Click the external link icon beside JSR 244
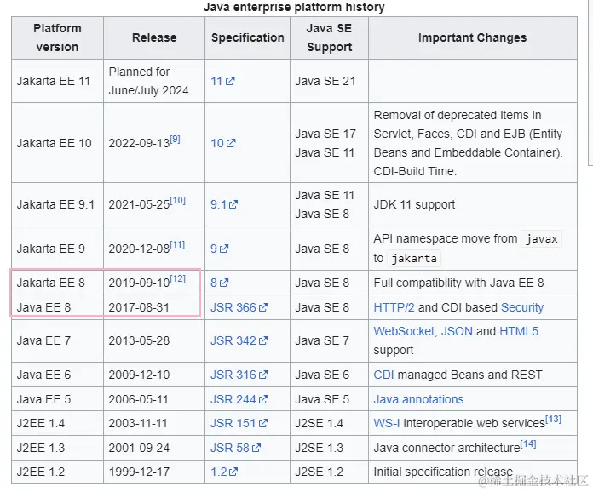The height and width of the screenshot is (492, 593). pos(263,399)
